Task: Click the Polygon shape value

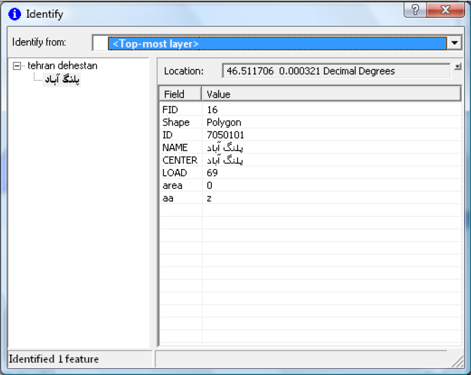Action: click(x=224, y=122)
